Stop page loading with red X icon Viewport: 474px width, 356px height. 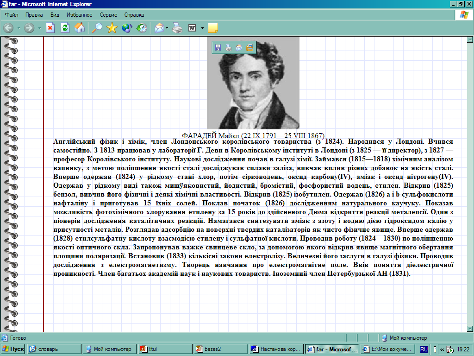pos(50,28)
